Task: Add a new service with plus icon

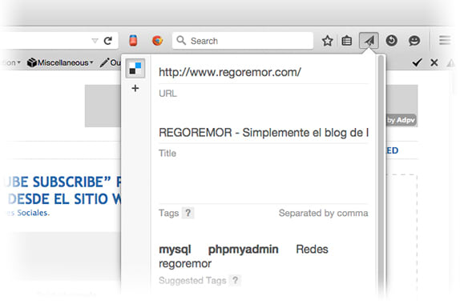Action: [x=135, y=88]
